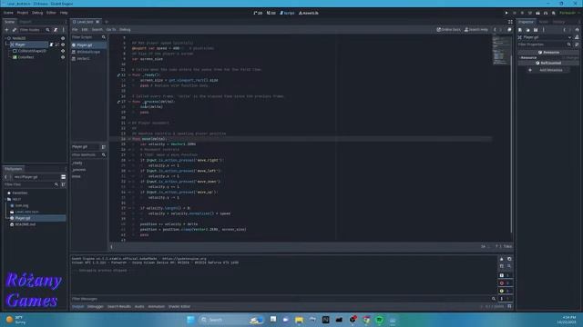
Task: Focus the Filter Messages field in the Output panel
Action: click(284, 299)
